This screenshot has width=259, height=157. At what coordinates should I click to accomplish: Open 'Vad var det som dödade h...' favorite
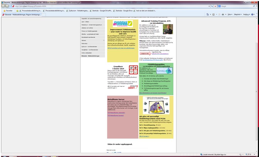145,11
